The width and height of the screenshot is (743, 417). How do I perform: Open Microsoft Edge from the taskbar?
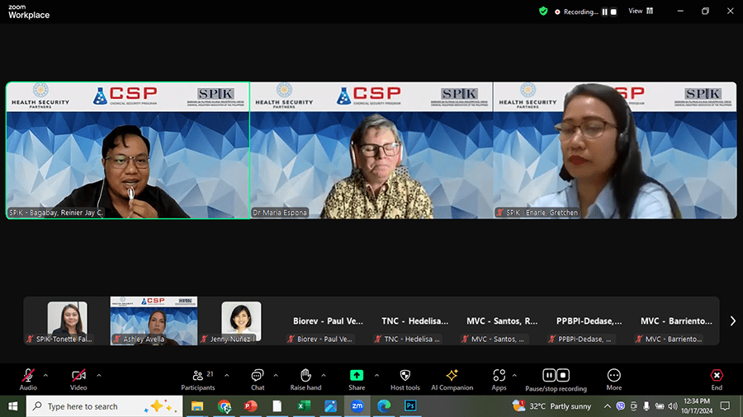[384, 406]
